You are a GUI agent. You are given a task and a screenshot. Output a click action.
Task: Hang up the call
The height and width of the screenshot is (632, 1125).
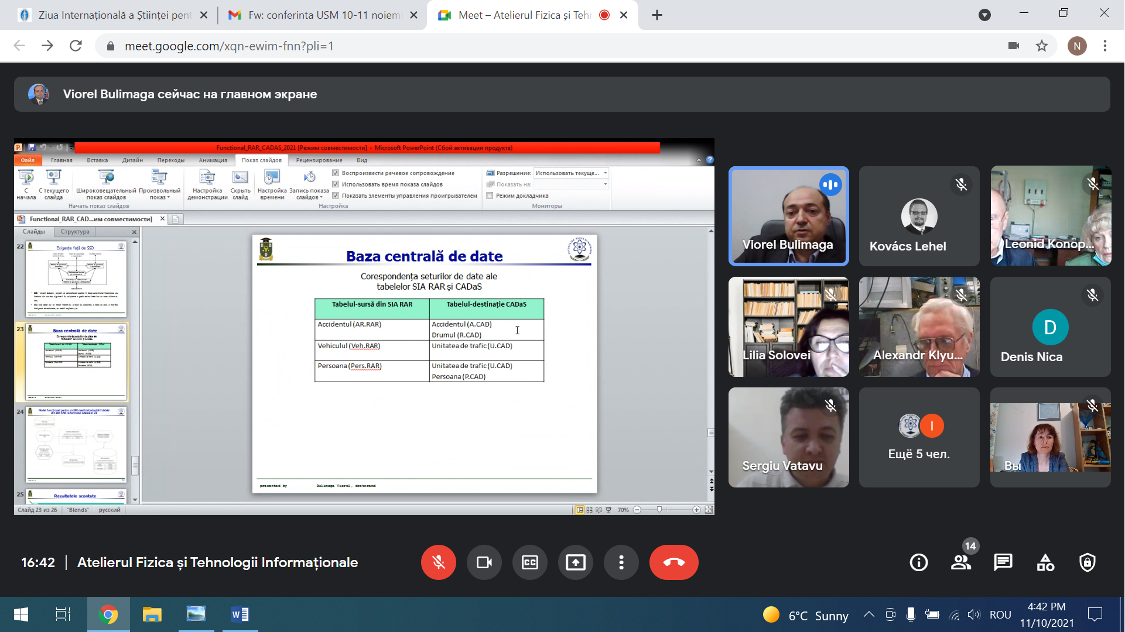click(673, 562)
